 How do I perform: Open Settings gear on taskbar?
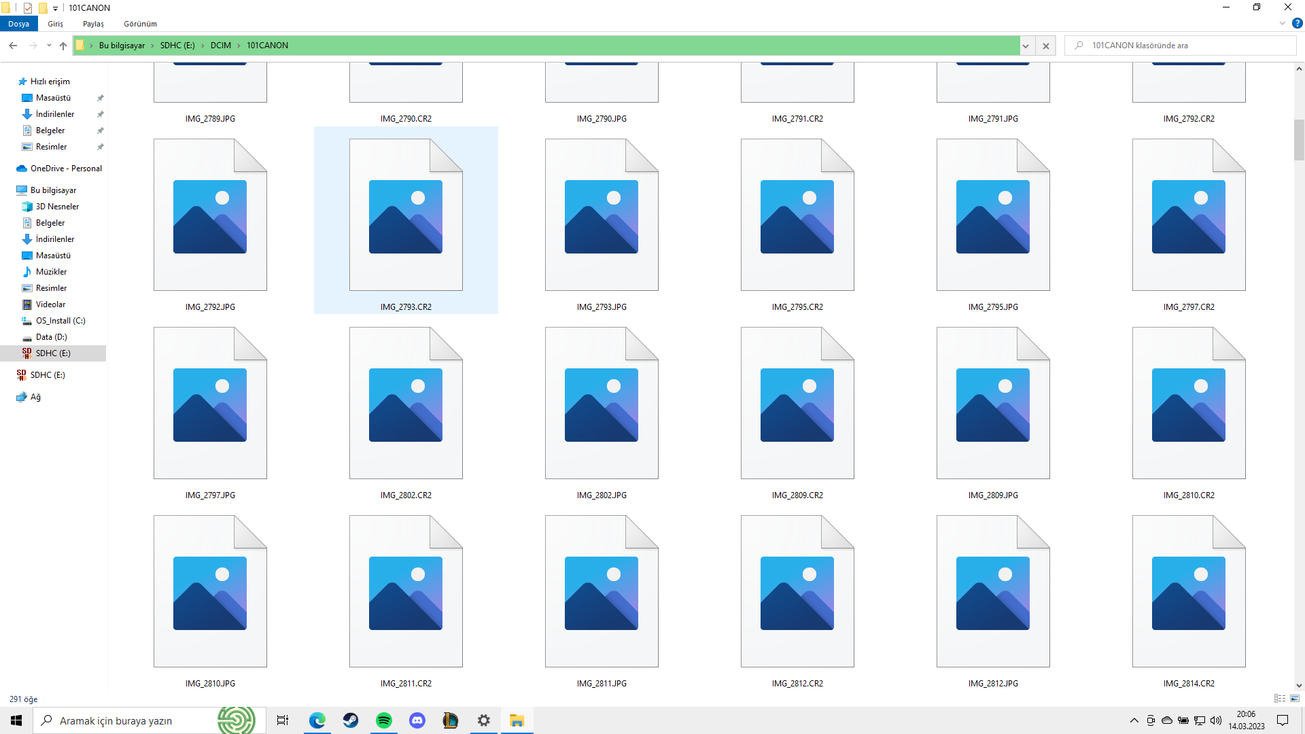coord(484,720)
